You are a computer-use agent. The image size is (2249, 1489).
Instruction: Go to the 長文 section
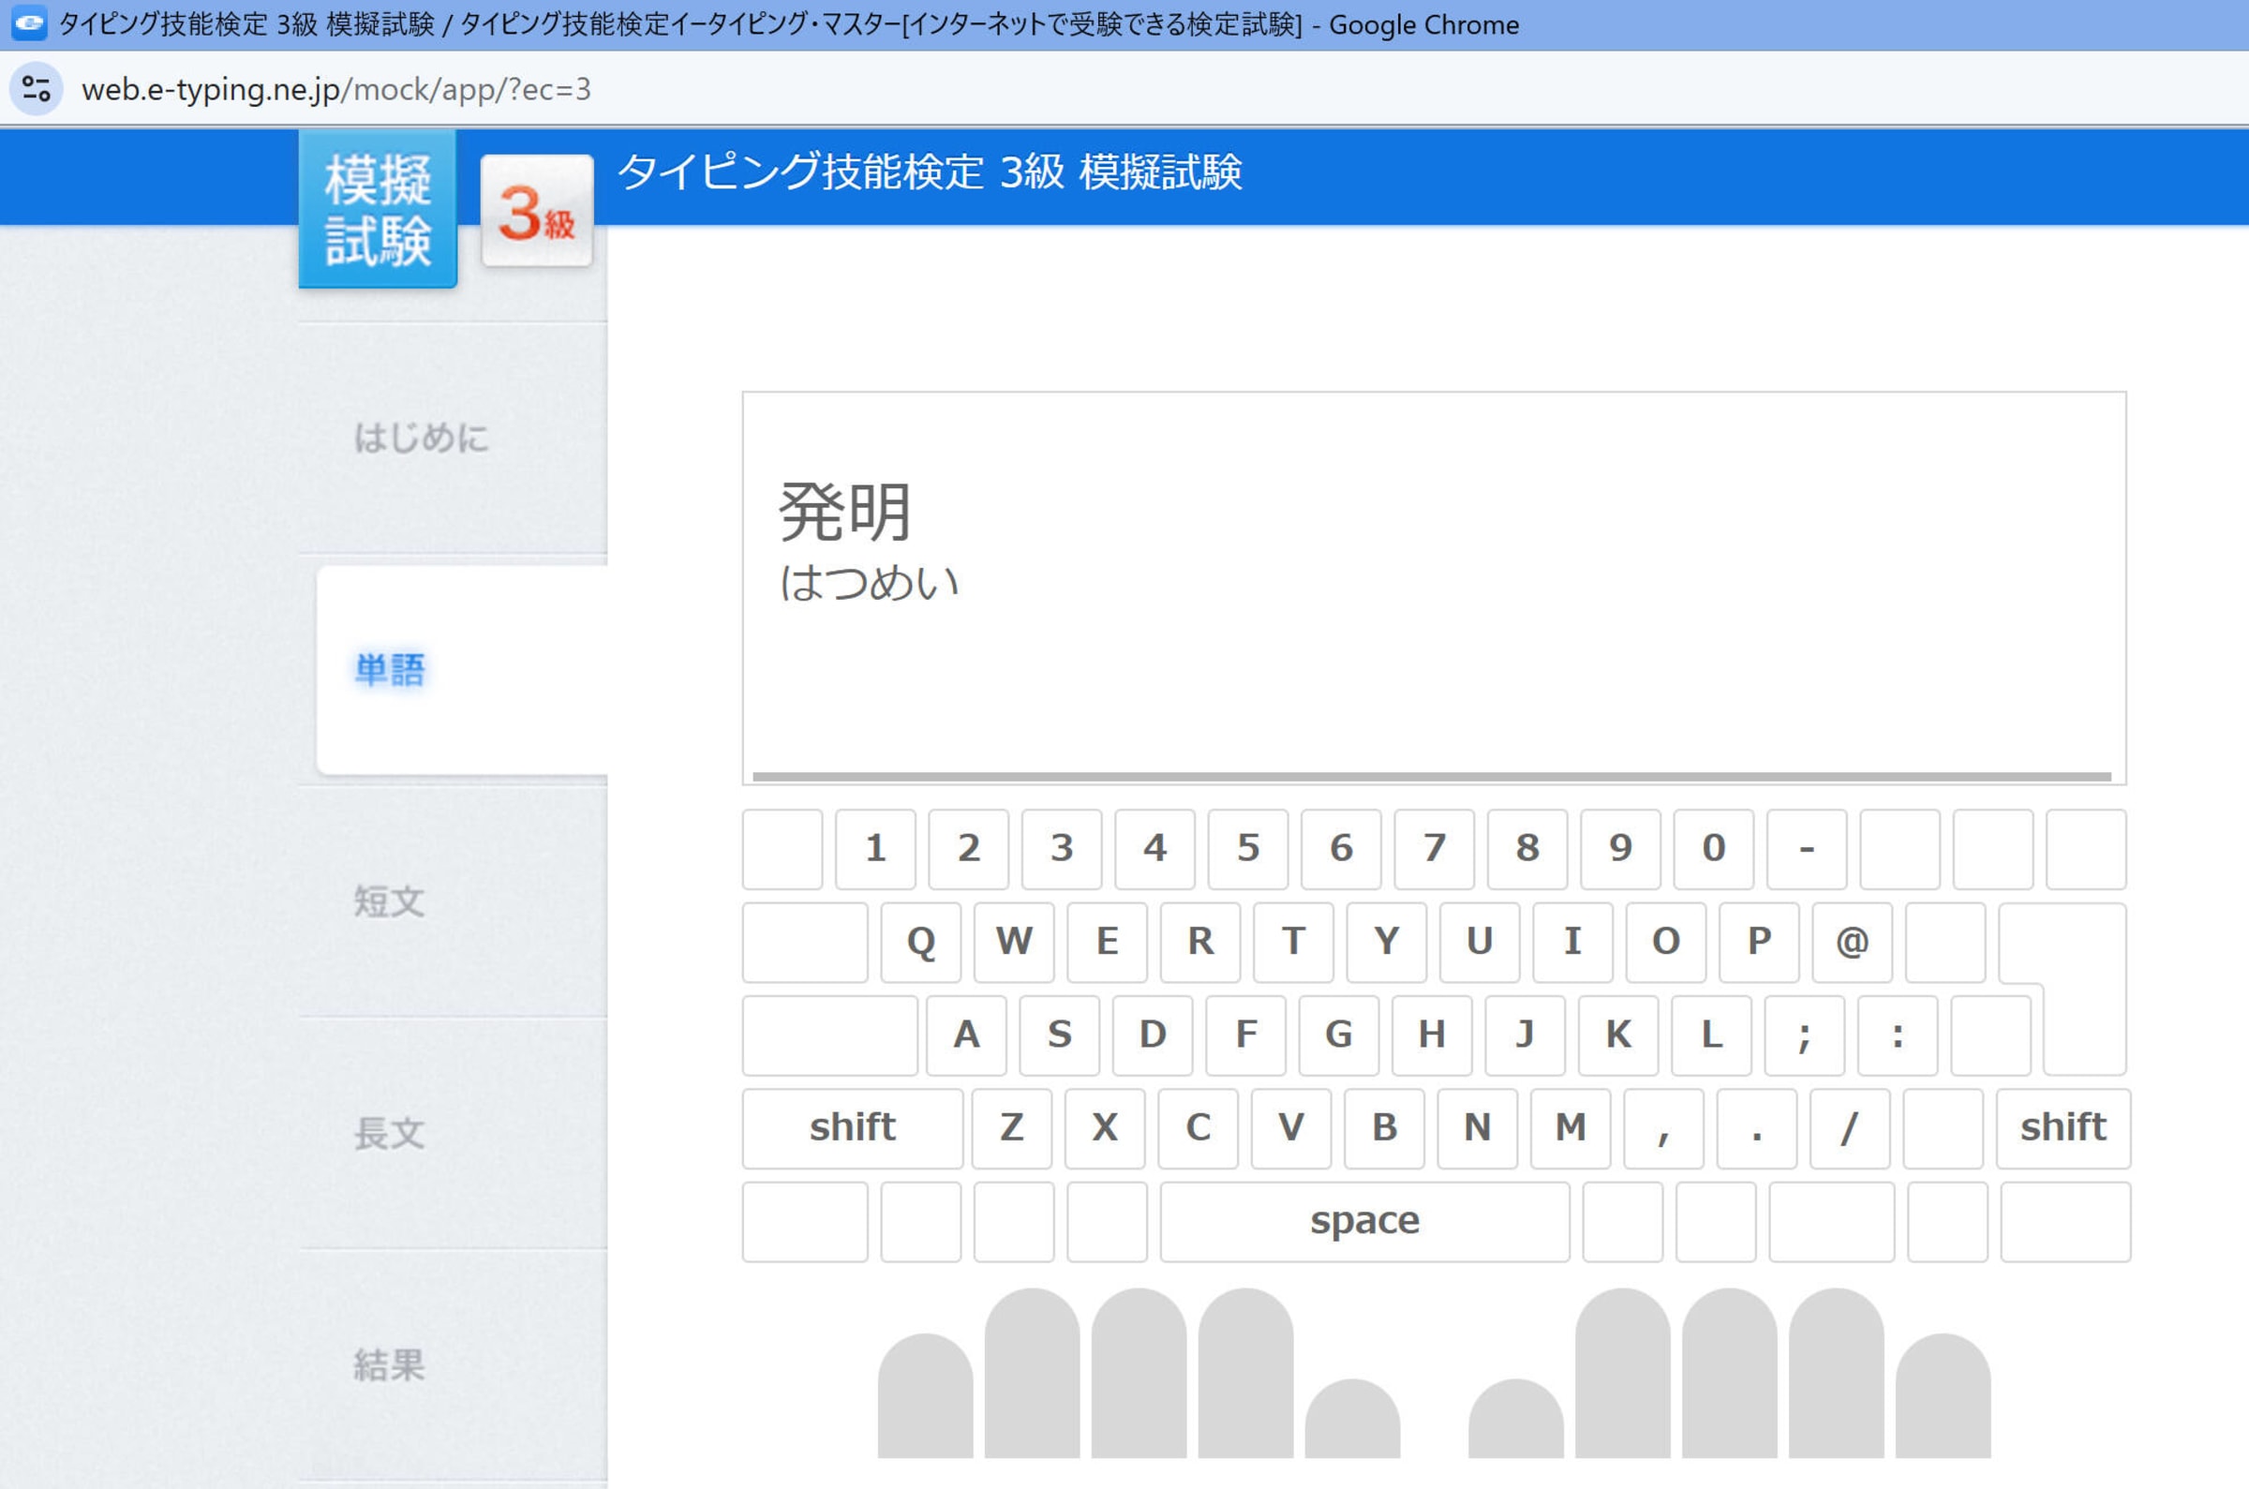pos(389,1133)
